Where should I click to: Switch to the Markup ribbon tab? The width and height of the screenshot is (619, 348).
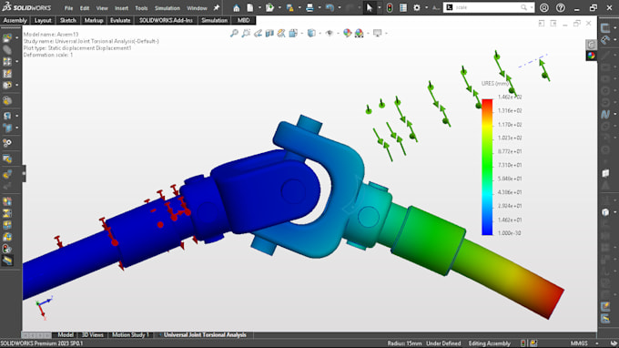click(x=94, y=20)
